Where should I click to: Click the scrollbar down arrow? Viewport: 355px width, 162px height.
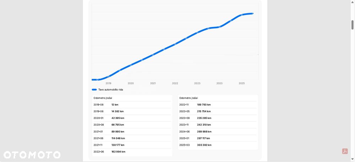353,159
